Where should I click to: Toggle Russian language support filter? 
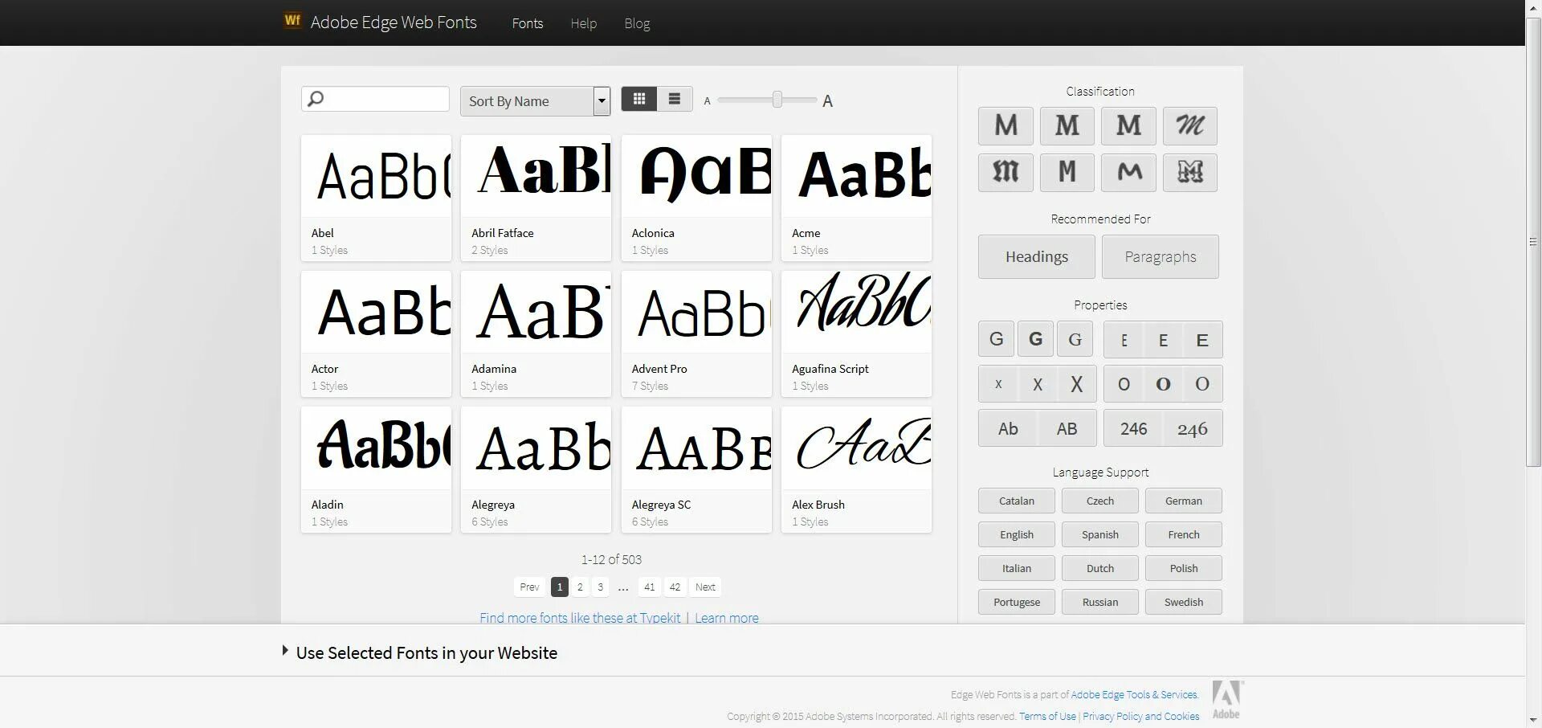(x=1100, y=602)
